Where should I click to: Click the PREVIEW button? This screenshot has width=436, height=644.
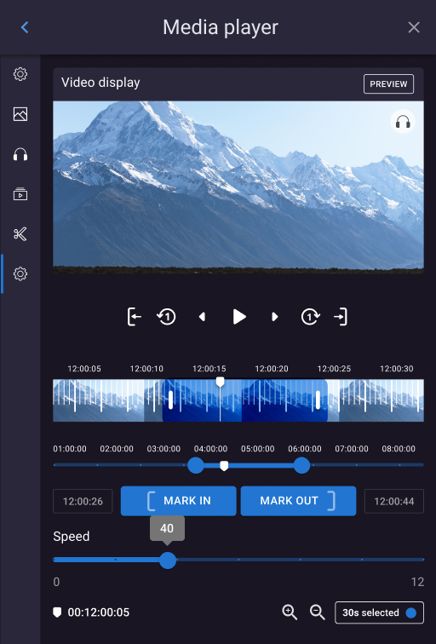[x=388, y=83]
